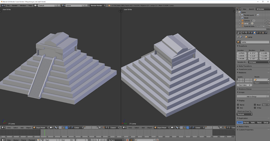Viewport: 270px width, 141px height.
Task: Enable the Bounds display checkbox
Action: [x=255, y=105]
